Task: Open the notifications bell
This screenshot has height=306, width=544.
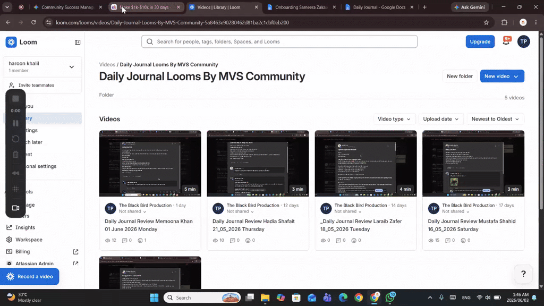Action: click(506, 41)
